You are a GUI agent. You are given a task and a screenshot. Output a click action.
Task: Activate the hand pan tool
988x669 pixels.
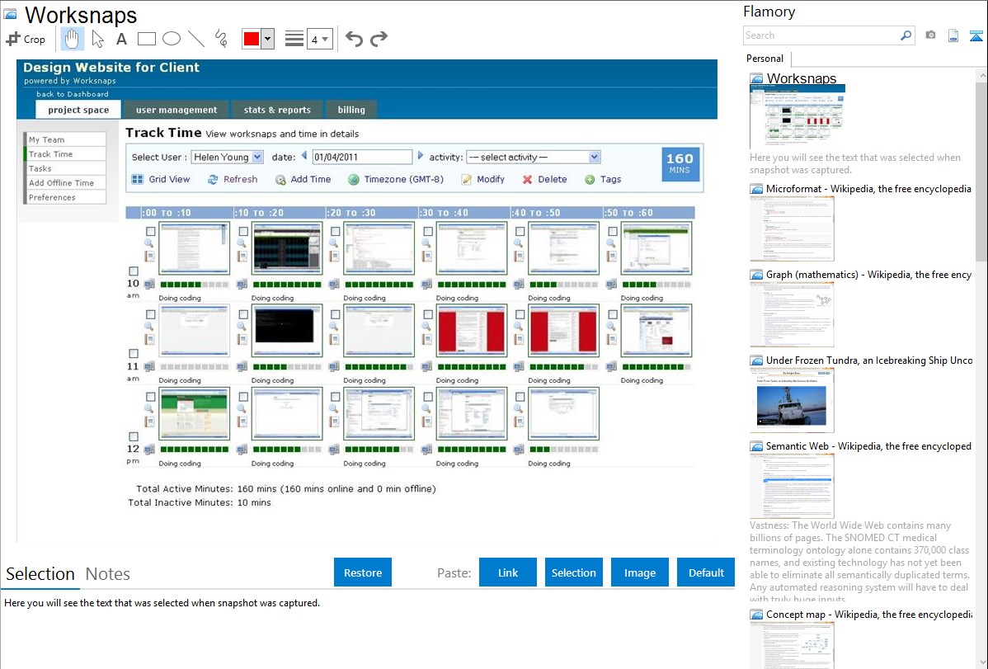click(73, 39)
